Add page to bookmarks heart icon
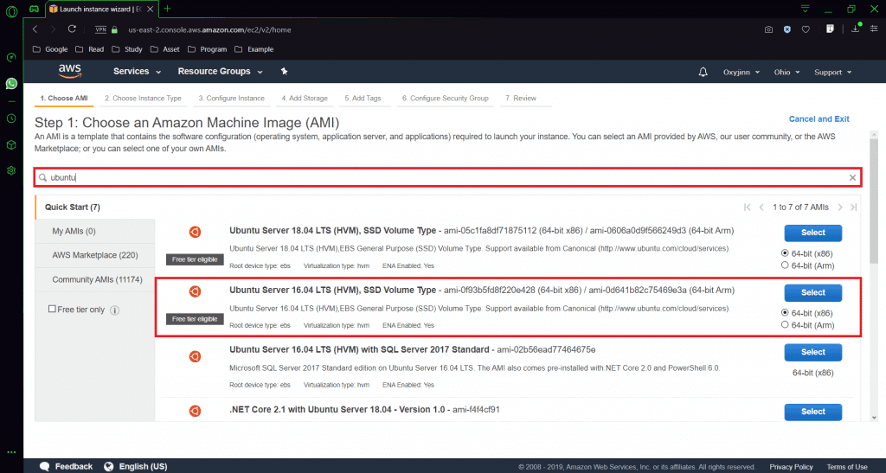 [806, 29]
